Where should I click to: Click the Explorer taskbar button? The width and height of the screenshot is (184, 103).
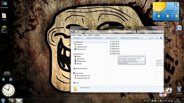19,101
